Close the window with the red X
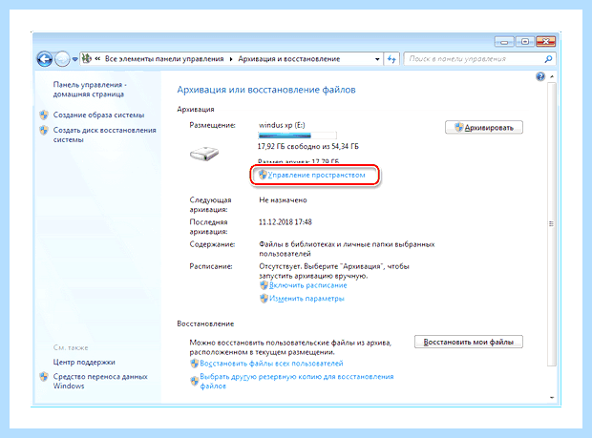592x438 pixels. [x=545, y=41]
